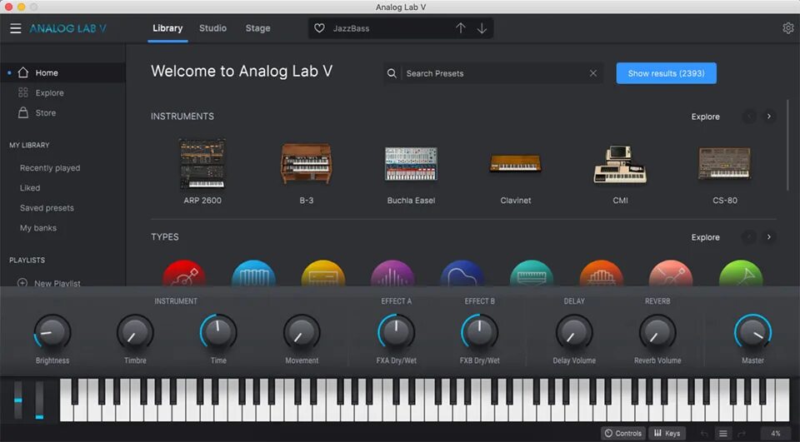Click Explore link beside Types
Viewport: 800px width, 442px height.
[x=706, y=237]
